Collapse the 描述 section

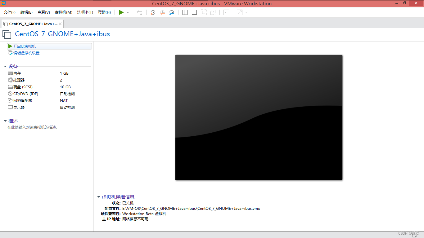[5, 121]
